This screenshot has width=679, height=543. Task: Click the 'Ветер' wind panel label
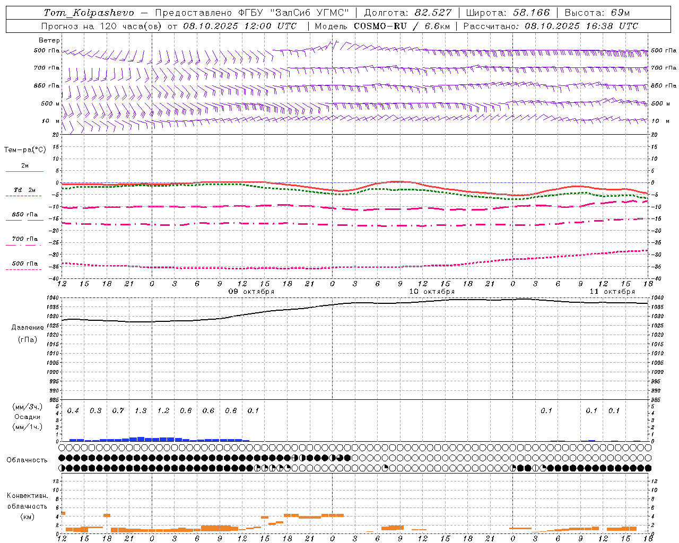pyautogui.click(x=49, y=40)
